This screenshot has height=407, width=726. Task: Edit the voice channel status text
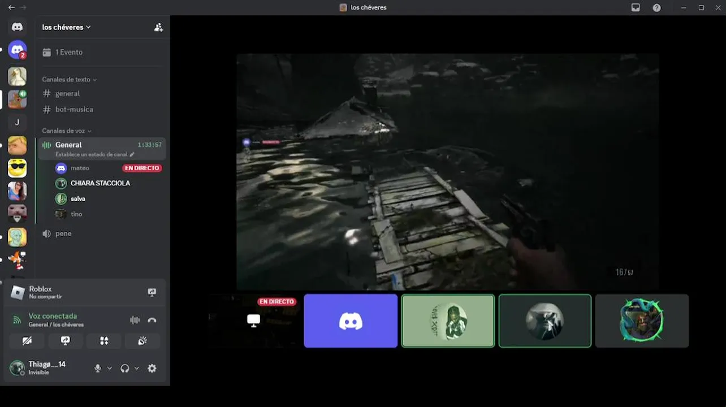(x=95, y=154)
